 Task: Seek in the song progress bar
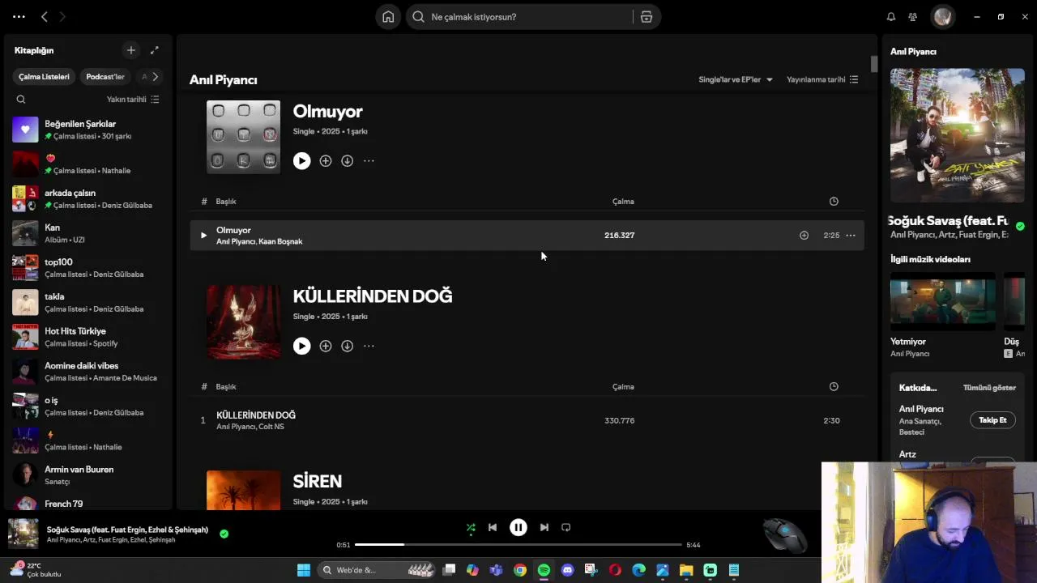518,545
